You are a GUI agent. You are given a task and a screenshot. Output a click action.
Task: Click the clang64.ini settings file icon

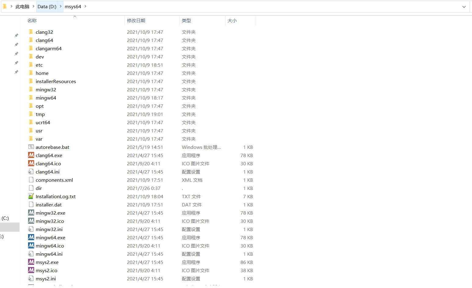(x=31, y=172)
